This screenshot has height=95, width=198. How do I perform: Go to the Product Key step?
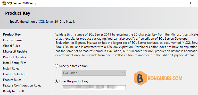pyautogui.click(x=12, y=34)
